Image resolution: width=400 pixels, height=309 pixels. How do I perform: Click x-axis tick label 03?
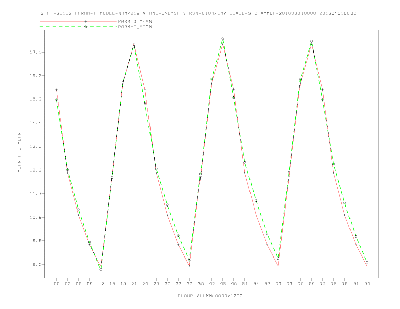[x=67, y=284]
